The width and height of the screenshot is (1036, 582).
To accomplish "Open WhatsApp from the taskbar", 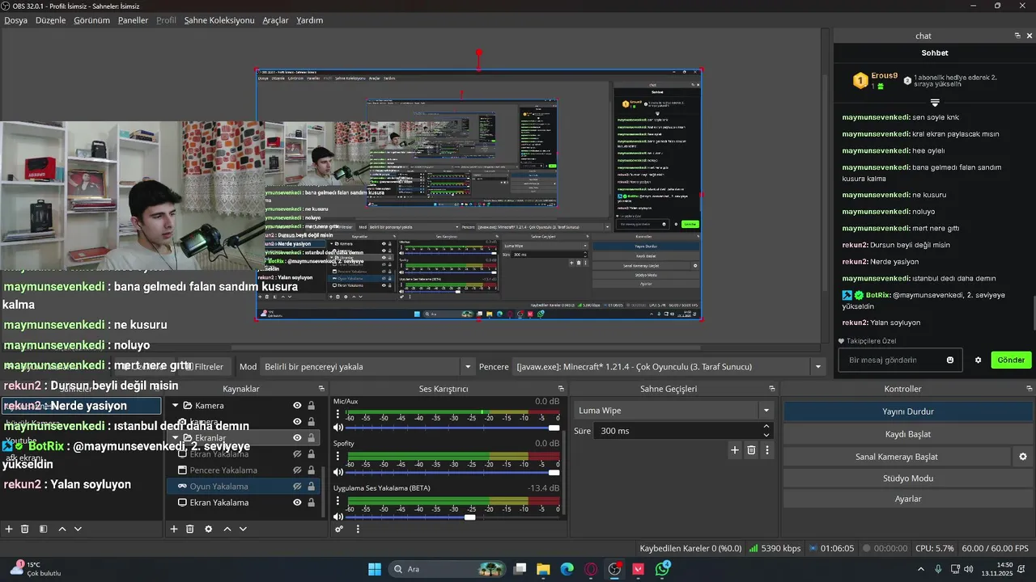I will click(x=662, y=569).
